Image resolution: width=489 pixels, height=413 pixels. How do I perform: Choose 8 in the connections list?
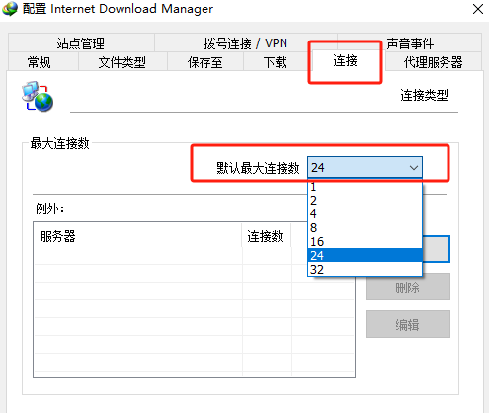[365, 227]
